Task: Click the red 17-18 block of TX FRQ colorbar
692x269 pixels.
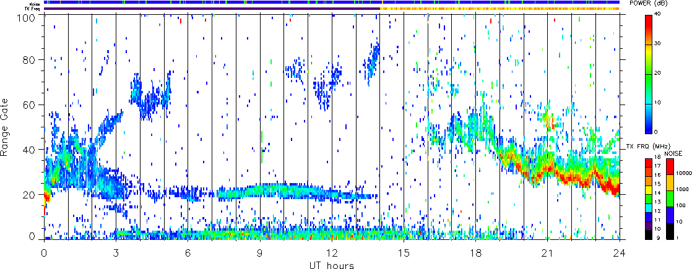Action: click(x=648, y=163)
